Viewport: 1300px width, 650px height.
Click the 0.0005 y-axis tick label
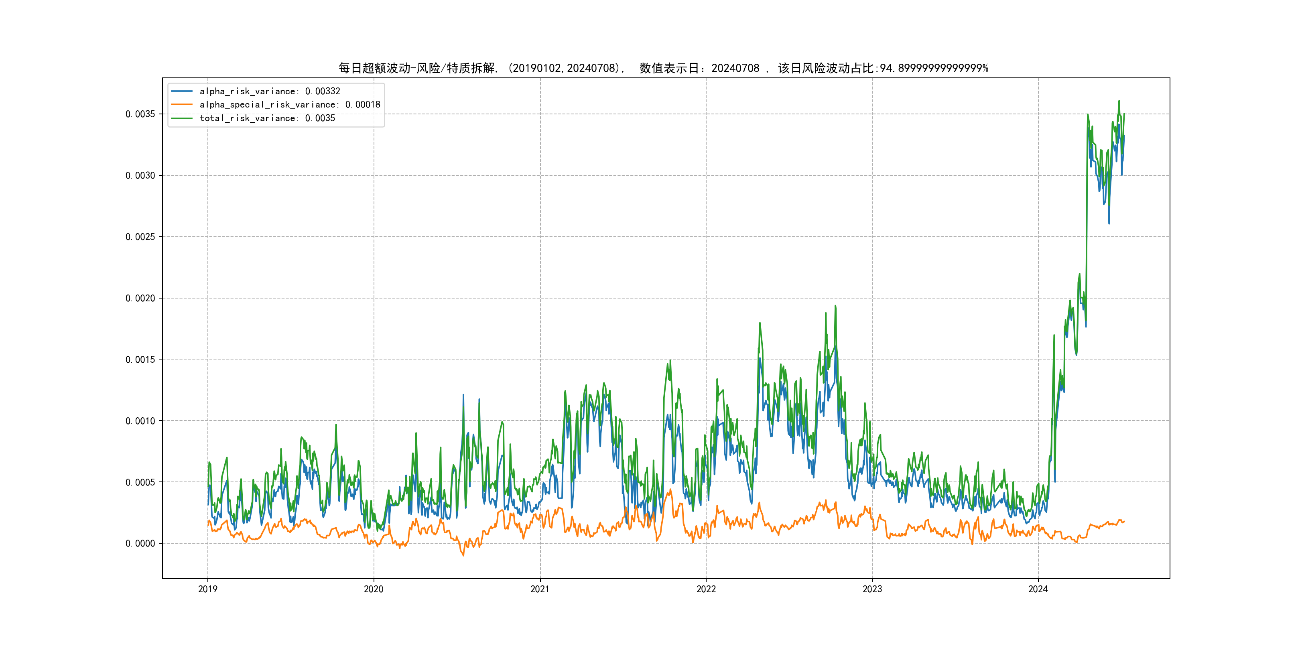pos(140,482)
